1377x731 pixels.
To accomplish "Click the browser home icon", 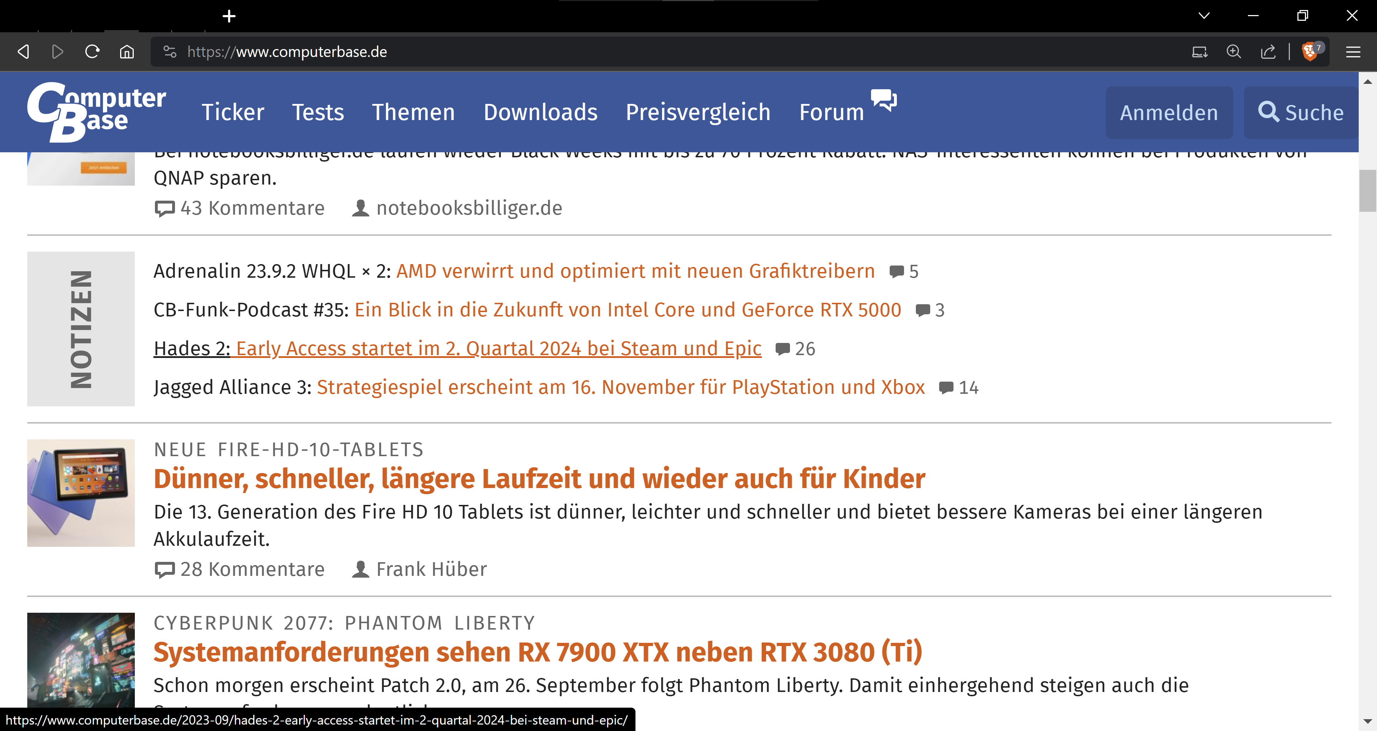I will (x=127, y=52).
